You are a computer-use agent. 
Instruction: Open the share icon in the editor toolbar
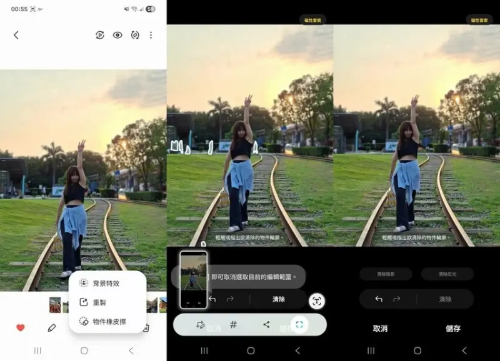[265, 324]
